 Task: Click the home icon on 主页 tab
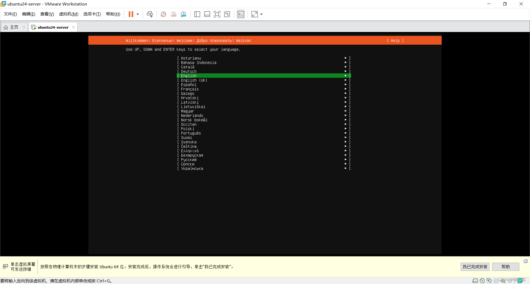coord(6,27)
